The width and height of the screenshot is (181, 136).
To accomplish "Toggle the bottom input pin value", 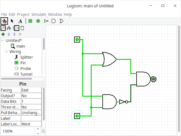I will coord(77,116).
